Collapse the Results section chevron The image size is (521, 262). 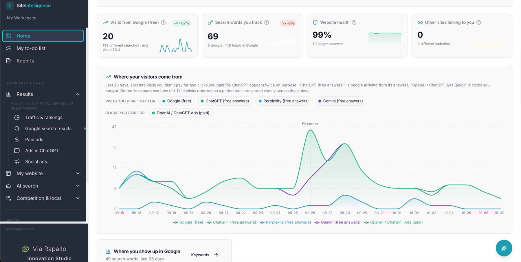(78, 94)
